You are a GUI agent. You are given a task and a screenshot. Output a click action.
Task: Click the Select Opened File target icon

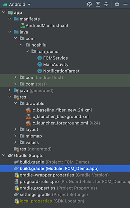click(89, 5)
